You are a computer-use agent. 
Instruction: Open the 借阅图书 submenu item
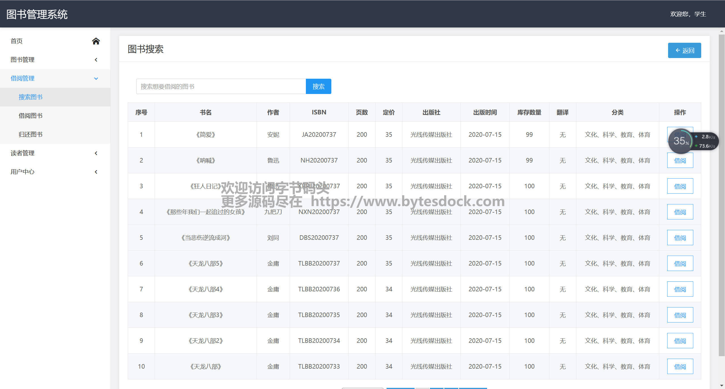click(x=31, y=116)
